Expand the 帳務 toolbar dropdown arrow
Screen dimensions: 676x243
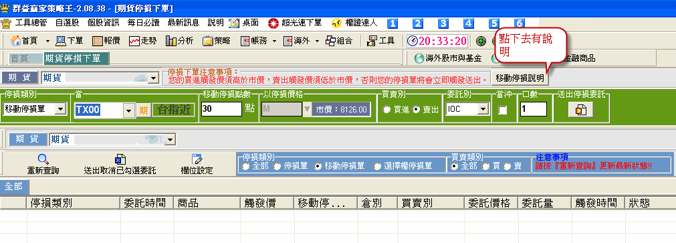coord(274,42)
